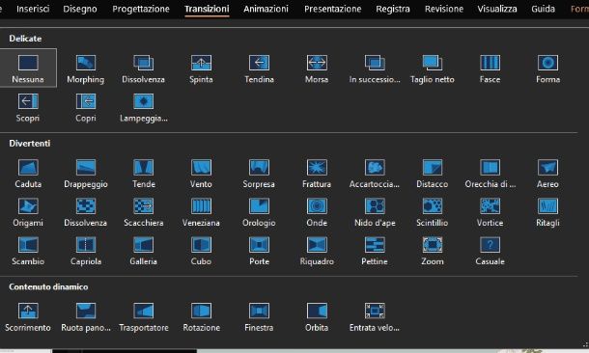Viewport: 589px width, 353px height.
Task: Apply the Morsa transition
Action: (317, 68)
